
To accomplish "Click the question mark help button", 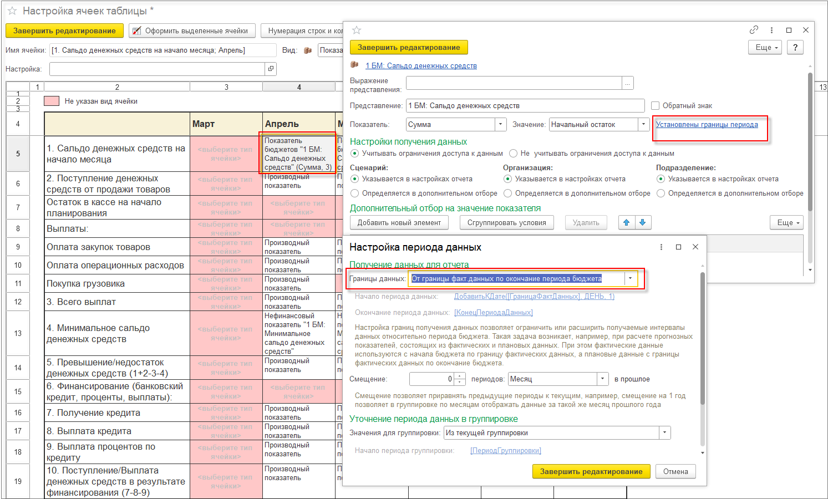I will click(x=795, y=47).
